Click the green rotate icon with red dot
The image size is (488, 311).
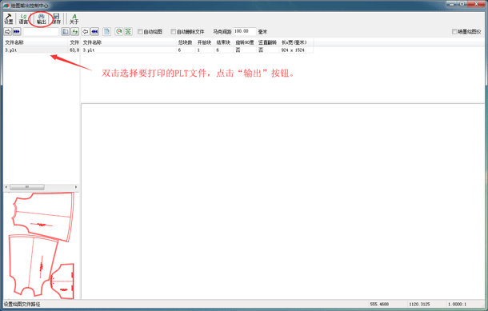[x=118, y=31]
